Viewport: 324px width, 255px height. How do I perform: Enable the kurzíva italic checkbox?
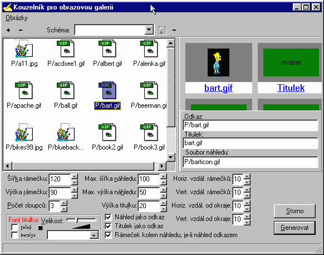coord(14,235)
